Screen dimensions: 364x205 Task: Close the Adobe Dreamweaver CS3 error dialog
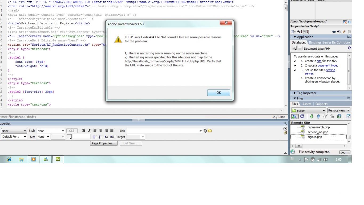pyautogui.click(x=226, y=23)
